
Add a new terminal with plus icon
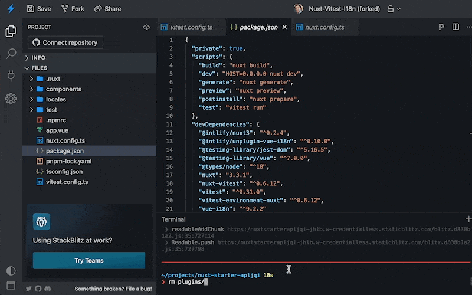pos(468,219)
